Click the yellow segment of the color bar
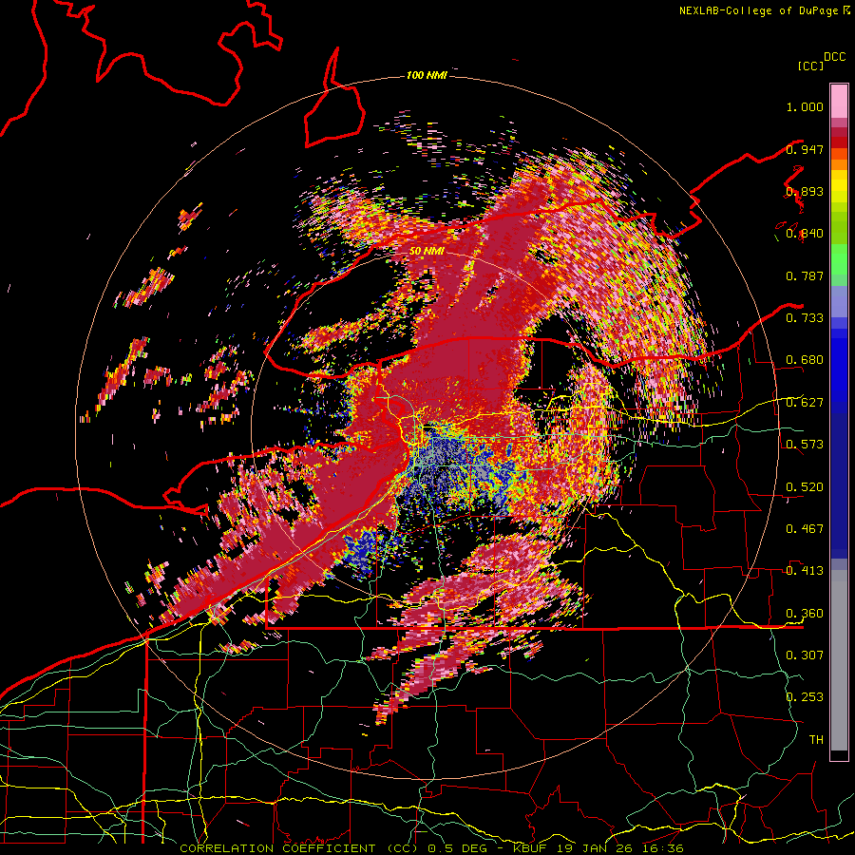Image resolution: width=855 pixels, height=855 pixels. pyautogui.click(x=839, y=186)
